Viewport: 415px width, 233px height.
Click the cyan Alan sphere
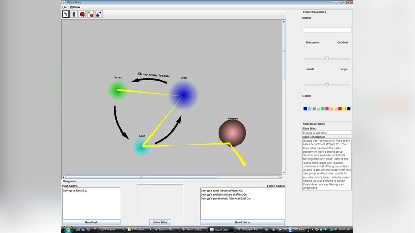pos(142,148)
